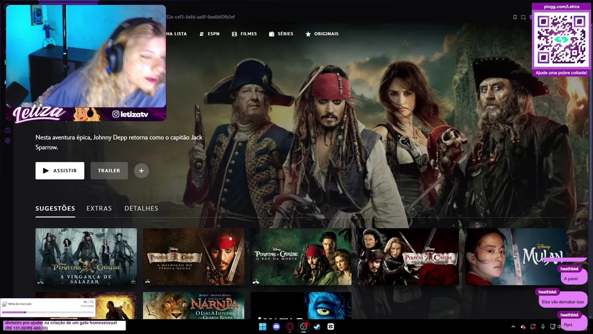Add the movie to watchlist with plus icon
The image size is (593, 334).
pyautogui.click(x=141, y=171)
